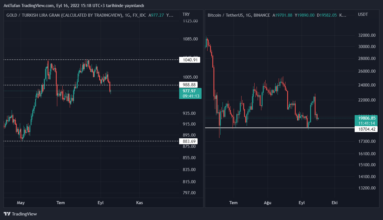Click the USDT currency label

point(363,14)
